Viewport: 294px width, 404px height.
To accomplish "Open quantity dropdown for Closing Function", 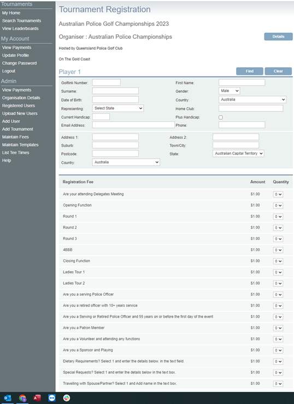I will pyautogui.click(x=278, y=261).
